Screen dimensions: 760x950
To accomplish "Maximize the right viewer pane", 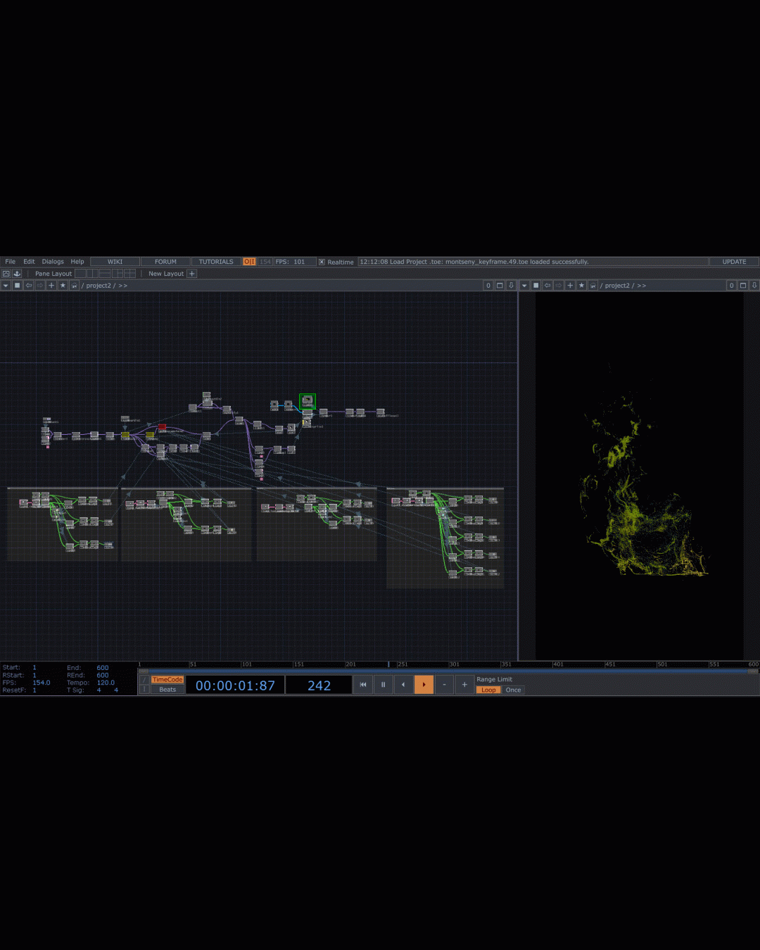I will 742,286.
